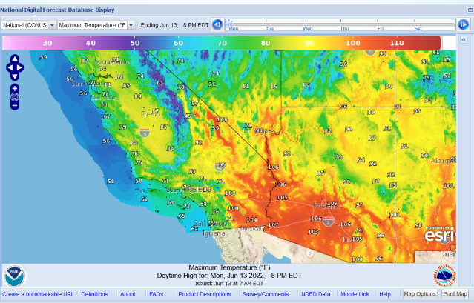
Task: Pan the map up with the top arrow
Action: 15,59
